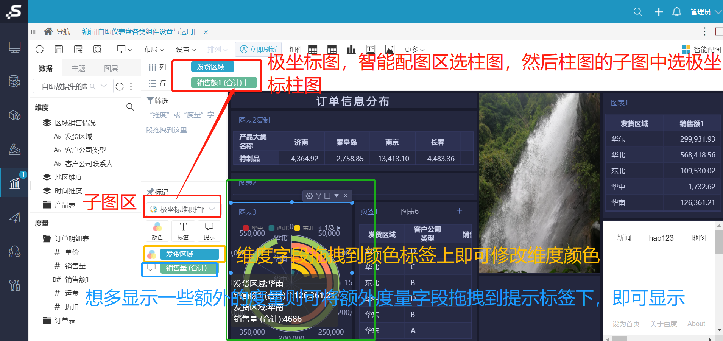Click the 提示 mark button
Image resolution: width=723 pixels, height=341 pixels.
[x=209, y=231]
